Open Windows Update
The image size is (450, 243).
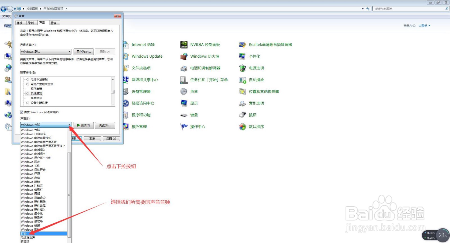click(147, 56)
